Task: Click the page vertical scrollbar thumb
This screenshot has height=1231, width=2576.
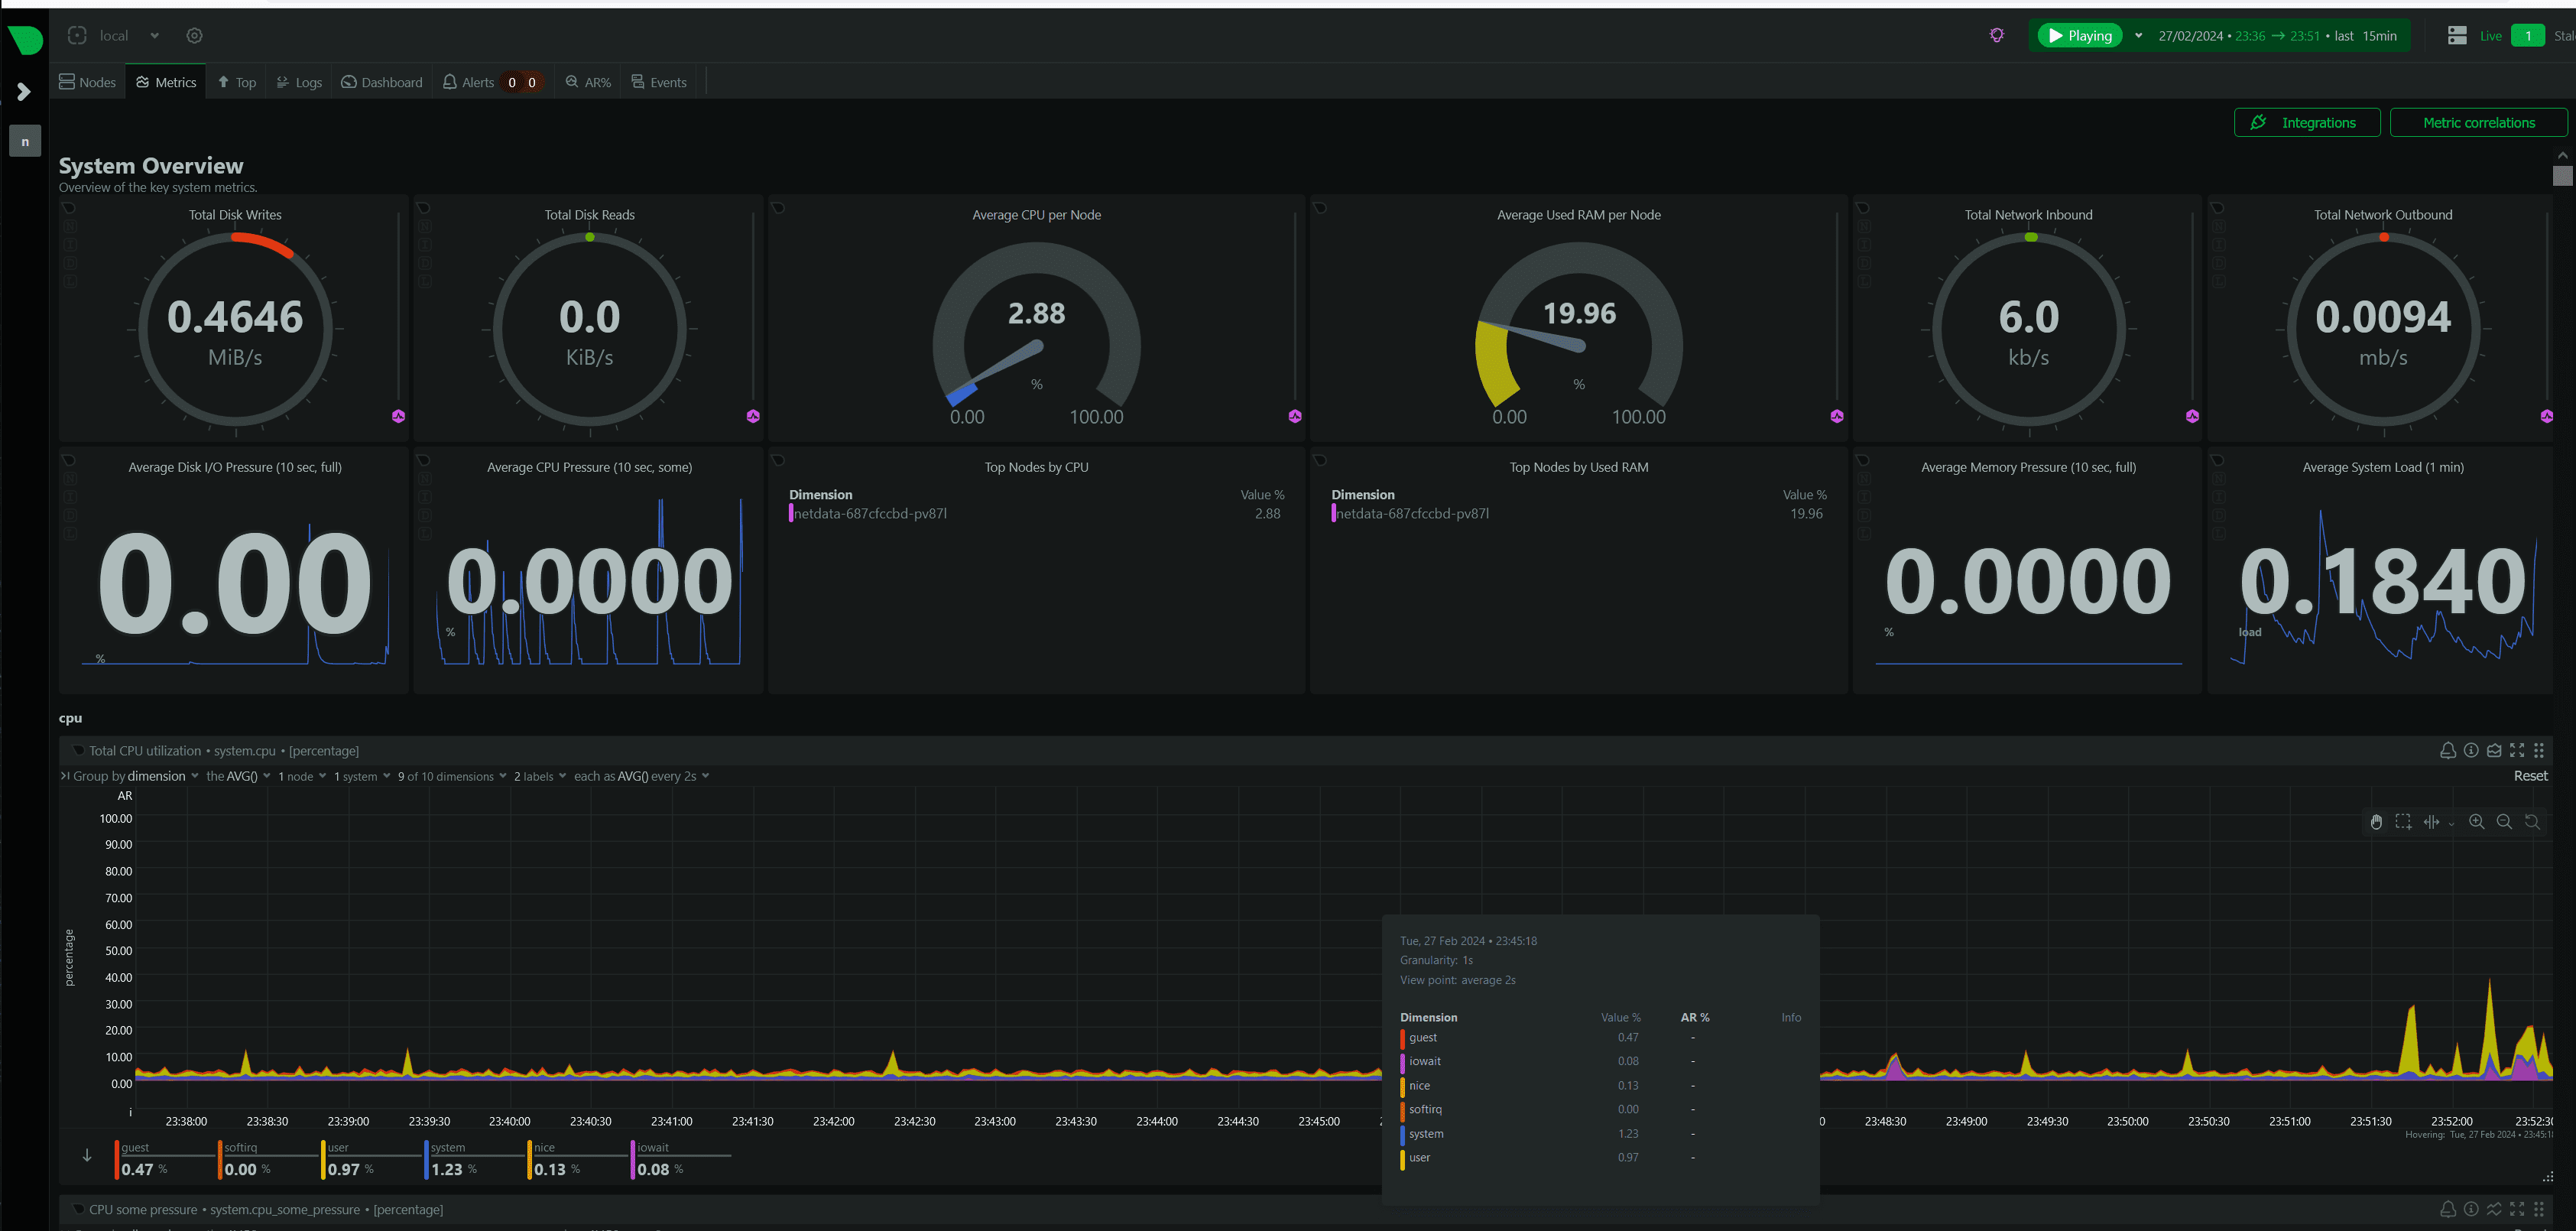Action: click(x=2562, y=176)
